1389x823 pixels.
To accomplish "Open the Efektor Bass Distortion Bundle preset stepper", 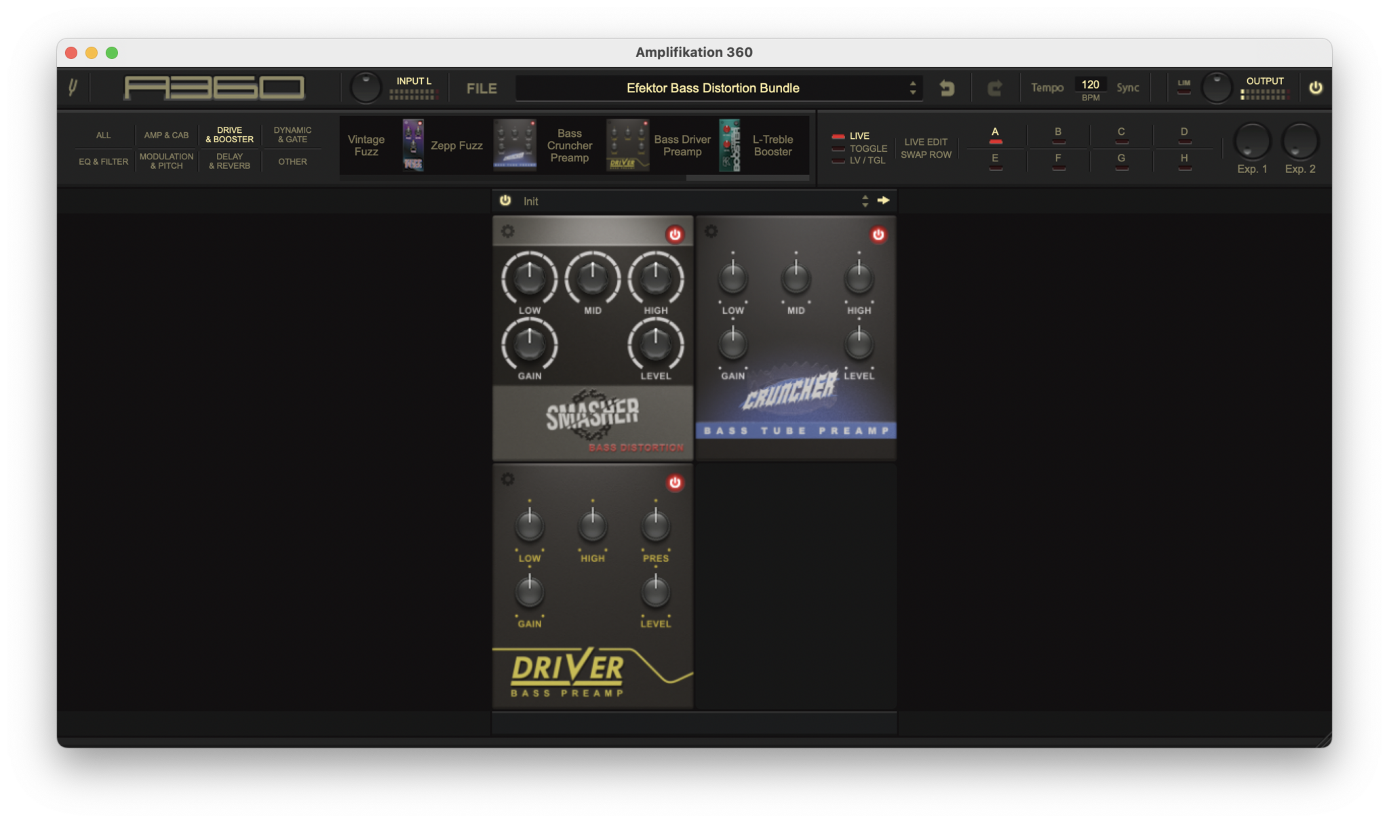I will tap(914, 87).
